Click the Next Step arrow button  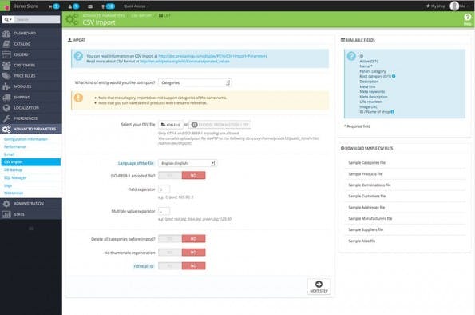[319, 287]
